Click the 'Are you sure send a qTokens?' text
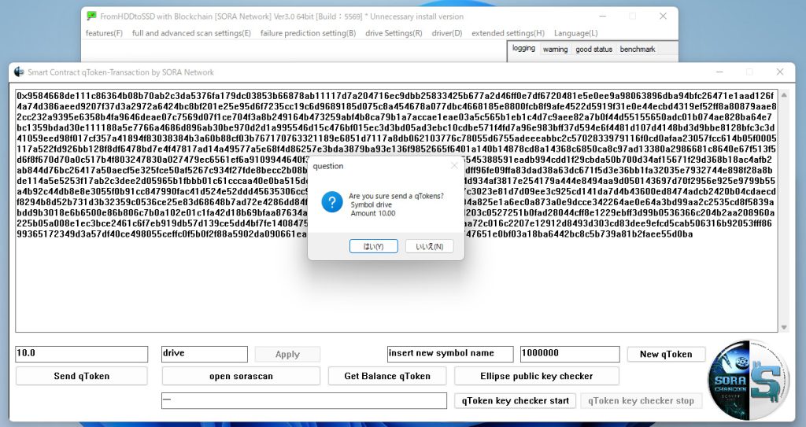 pyautogui.click(x=396, y=196)
